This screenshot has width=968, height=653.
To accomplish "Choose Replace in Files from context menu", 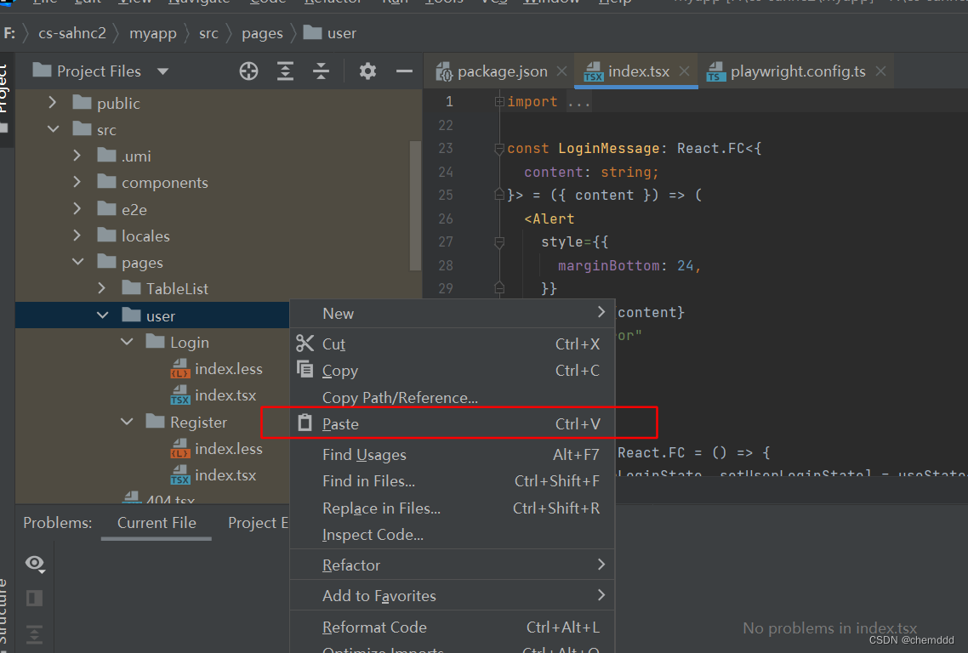I will tap(453, 508).
